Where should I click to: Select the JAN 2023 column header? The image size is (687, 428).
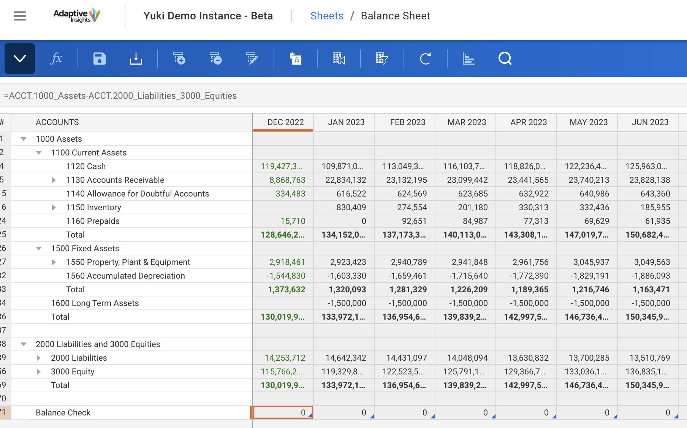click(x=346, y=122)
